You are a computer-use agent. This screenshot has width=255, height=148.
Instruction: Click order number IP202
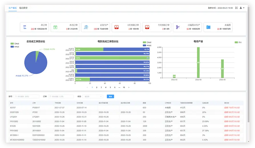pyautogui.click(x=35, y=112)
